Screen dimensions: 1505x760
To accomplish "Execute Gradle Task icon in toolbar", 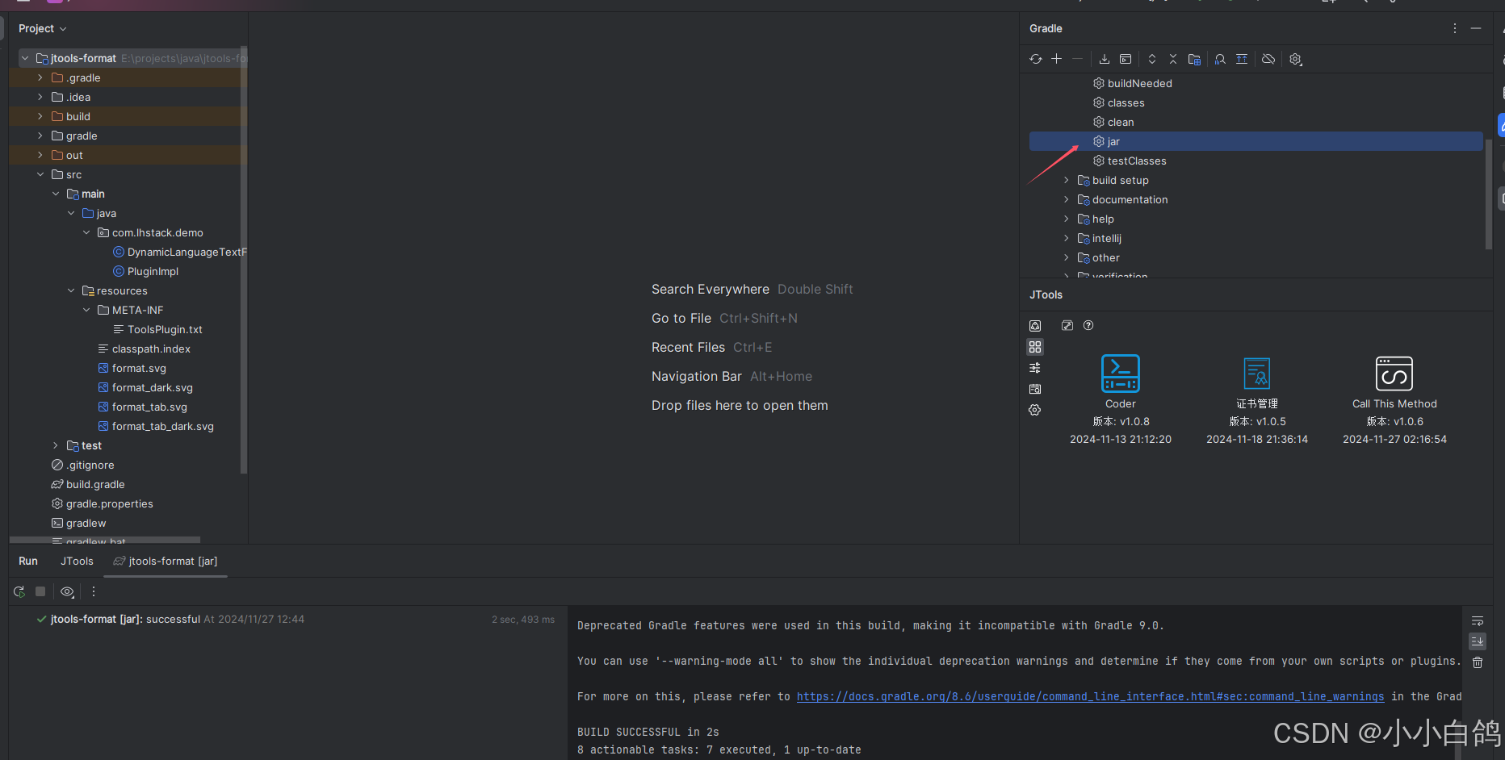I will point(1126,59).
